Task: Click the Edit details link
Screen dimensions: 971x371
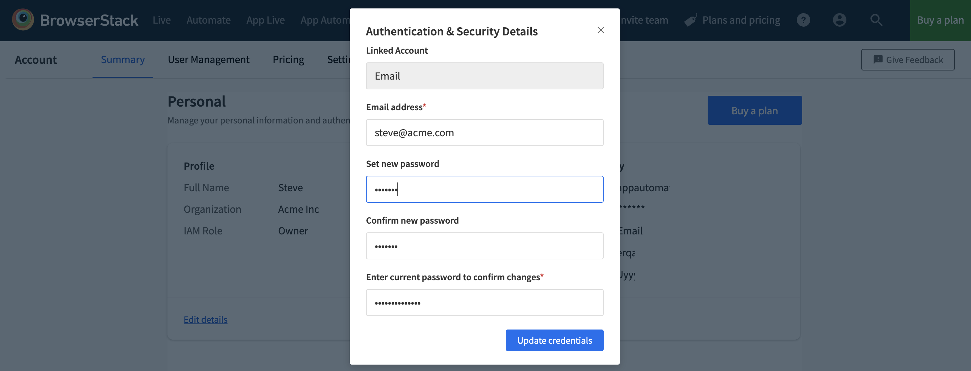Action: [205, 319]
